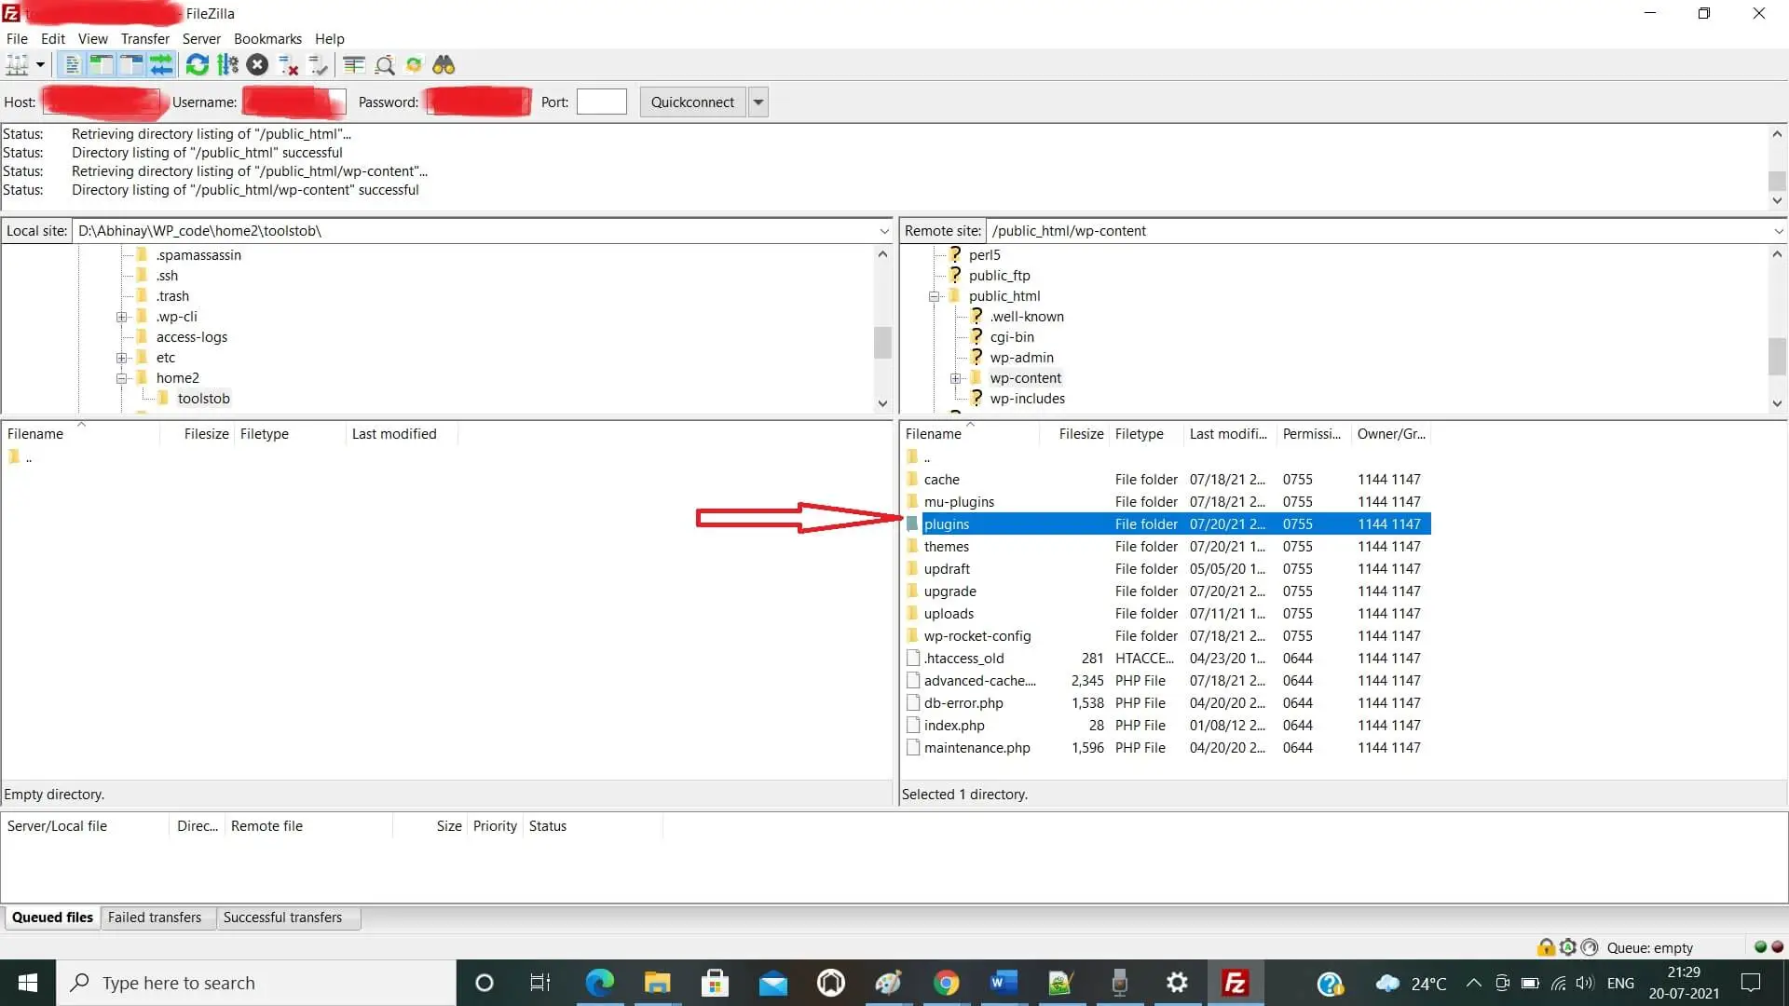Select the maintenance.php remote file
1789x1006 pixels.
[977, 748]
